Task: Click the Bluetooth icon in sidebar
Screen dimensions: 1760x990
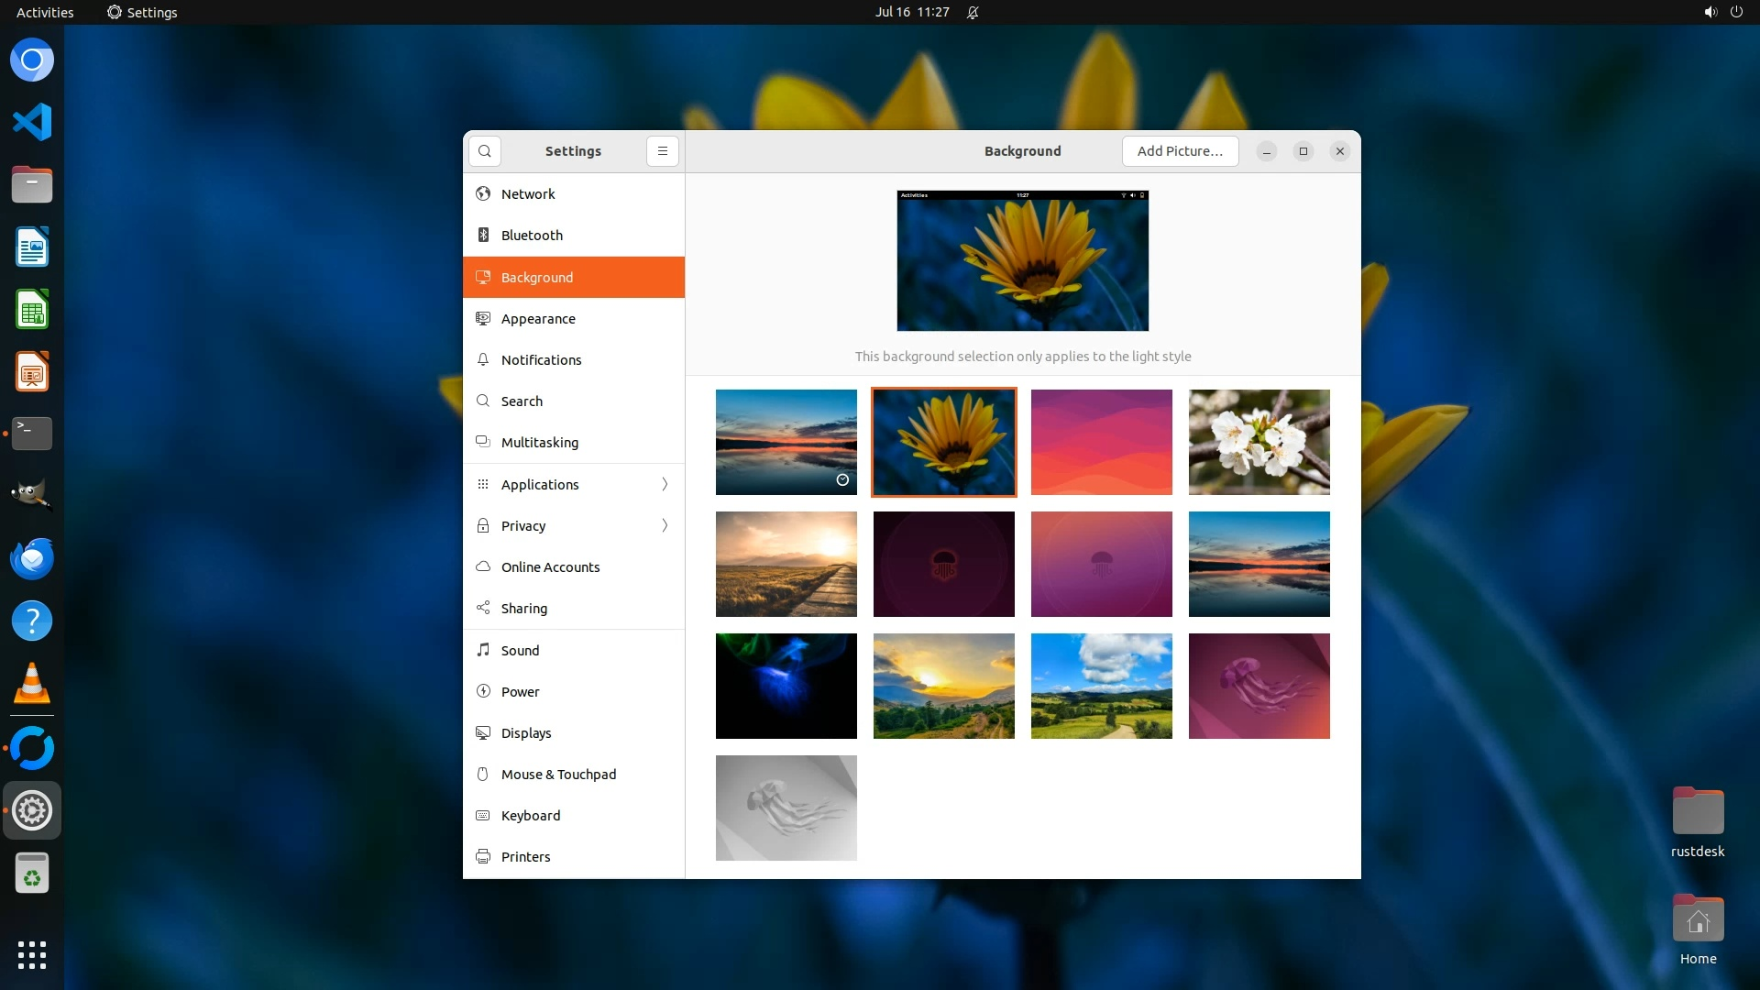Action: 483,236
